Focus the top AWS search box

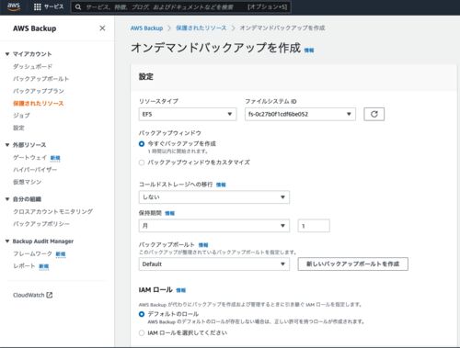click(x=181, y=7)
